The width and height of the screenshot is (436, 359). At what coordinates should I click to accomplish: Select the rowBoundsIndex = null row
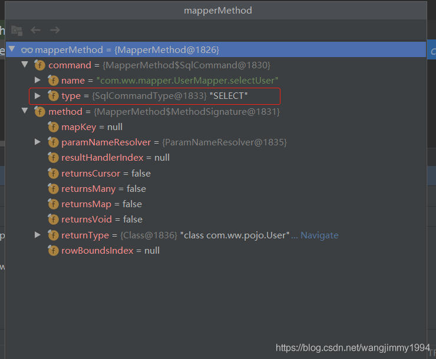(x=216, y=251)
